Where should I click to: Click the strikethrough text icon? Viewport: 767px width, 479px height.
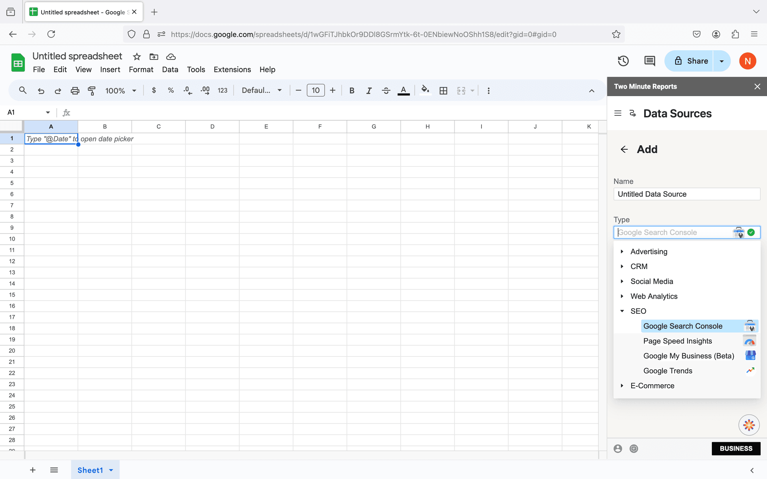386,91
